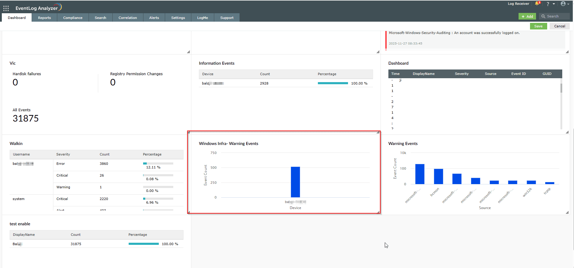Sort by the Count column in Information Events
Viewport: 574px width, 268px height.
(265, 74)
